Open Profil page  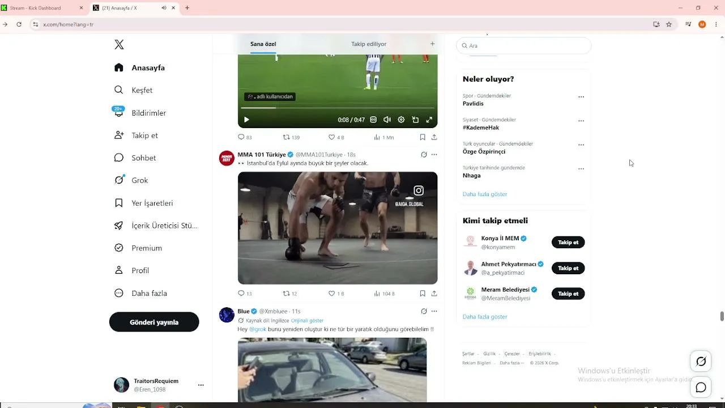tap(131, 270)
